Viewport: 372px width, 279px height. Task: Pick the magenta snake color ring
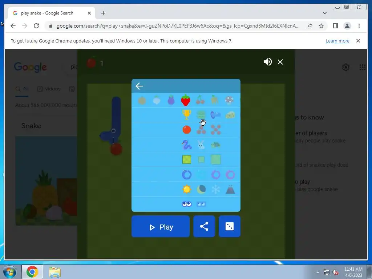pos(230,175)
